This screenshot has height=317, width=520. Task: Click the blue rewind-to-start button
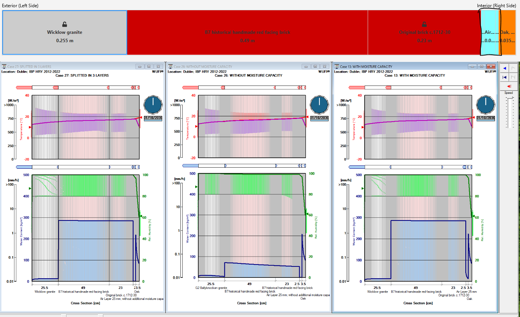pos(504,77)
